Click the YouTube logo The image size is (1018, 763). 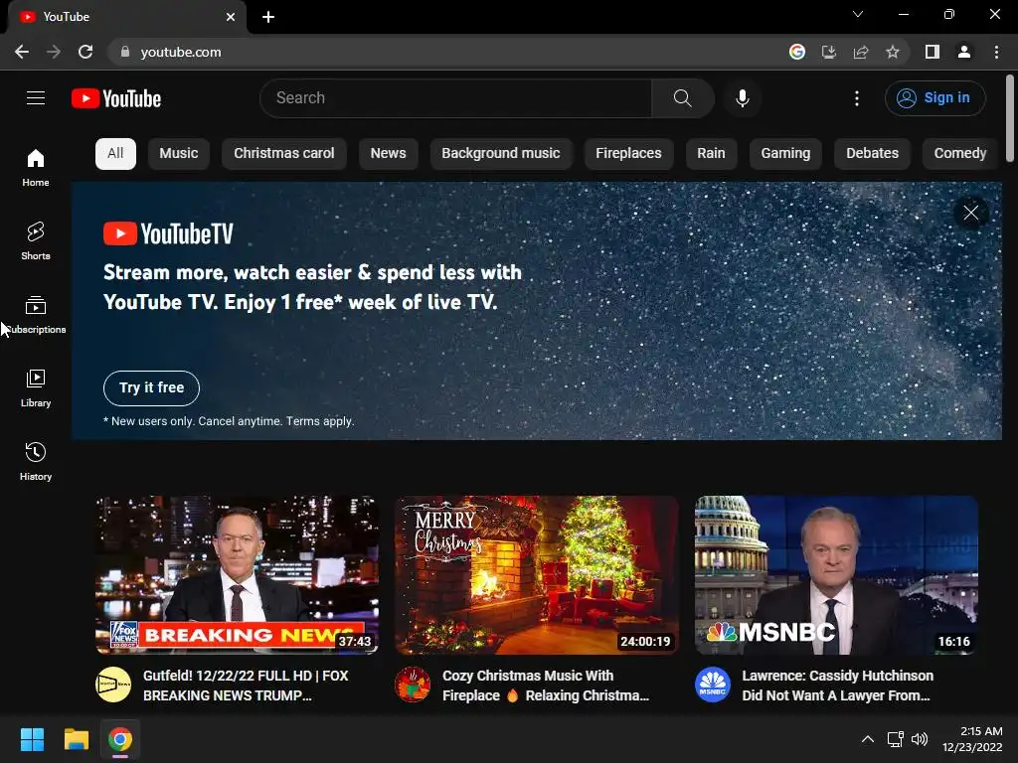click(116, 98)
